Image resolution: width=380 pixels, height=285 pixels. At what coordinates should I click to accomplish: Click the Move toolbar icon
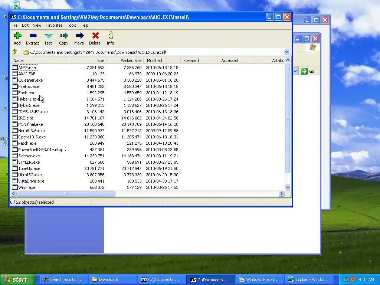(79, 36)
